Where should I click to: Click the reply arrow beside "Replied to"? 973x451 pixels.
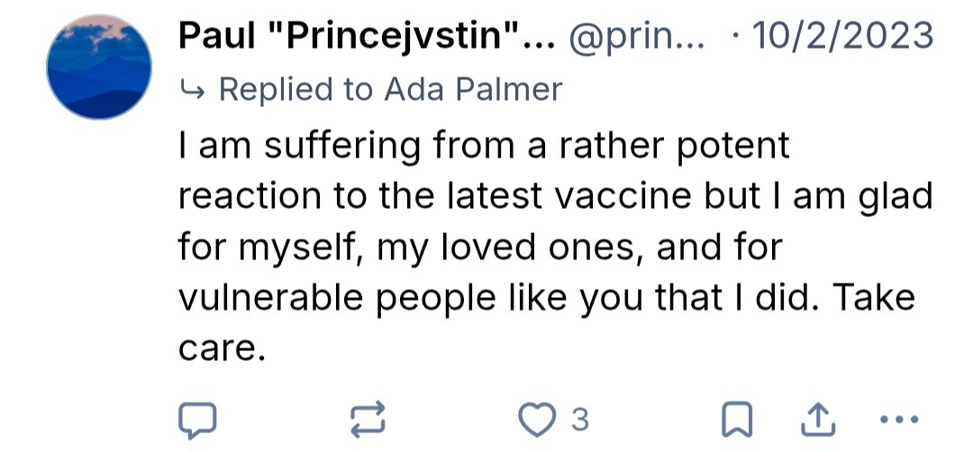point(192,90)
